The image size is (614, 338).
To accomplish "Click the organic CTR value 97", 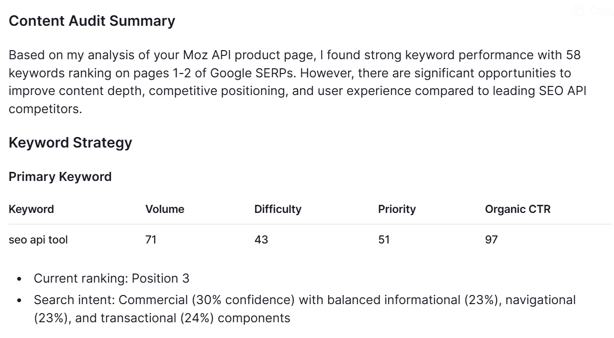I will pyautogui.click(x=491, y=240).
